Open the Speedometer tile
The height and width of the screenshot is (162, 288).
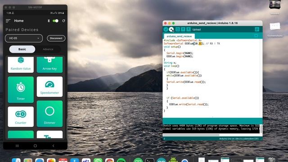pos(49,87)
